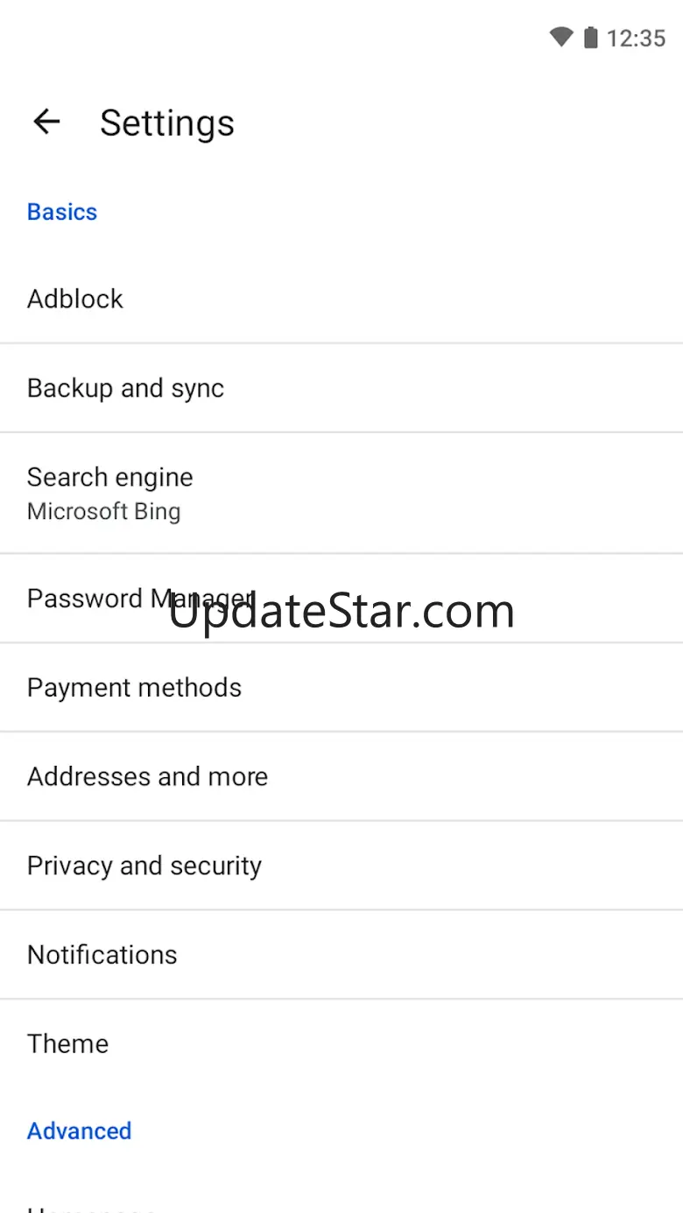This screenshot has width=683, height=1213.
Task: Open Backup and sync
Action: pyautogui.click(x=341, y=388)
